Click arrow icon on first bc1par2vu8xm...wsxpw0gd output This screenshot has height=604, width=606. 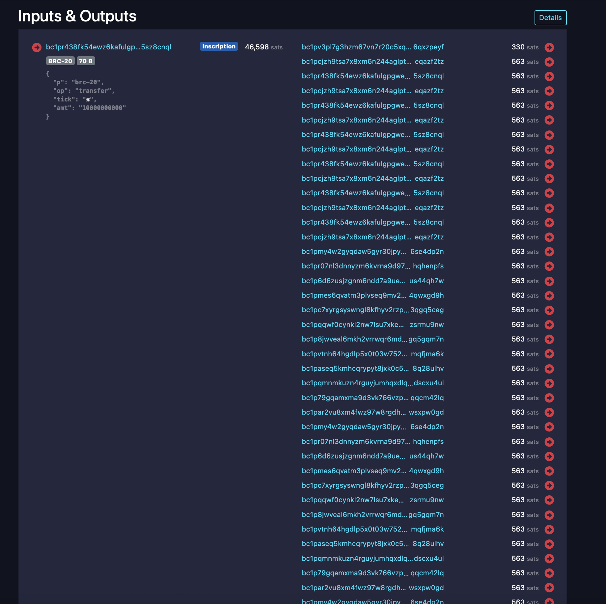[x=549, y=412]
